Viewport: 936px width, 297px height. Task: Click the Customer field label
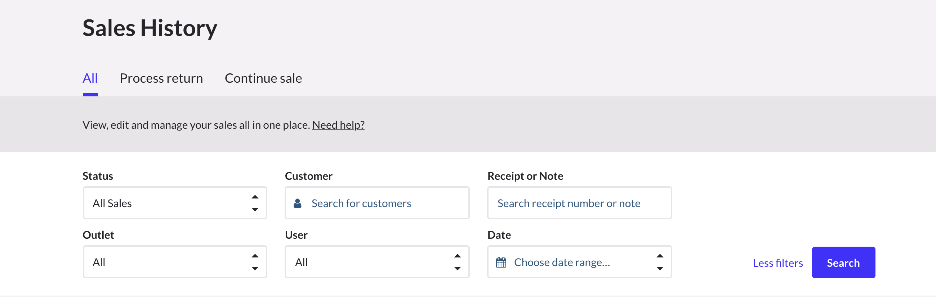point(308,176)
